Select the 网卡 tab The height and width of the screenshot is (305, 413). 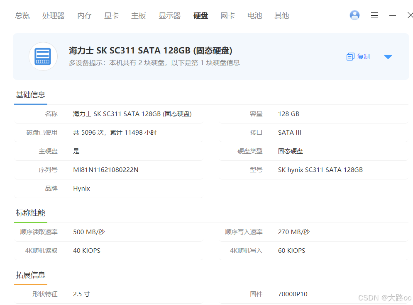227,16
